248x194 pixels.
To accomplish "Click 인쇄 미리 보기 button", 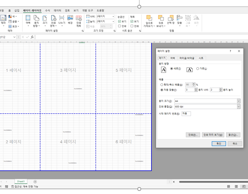I will pyautogui.click(x=213, y=135).
